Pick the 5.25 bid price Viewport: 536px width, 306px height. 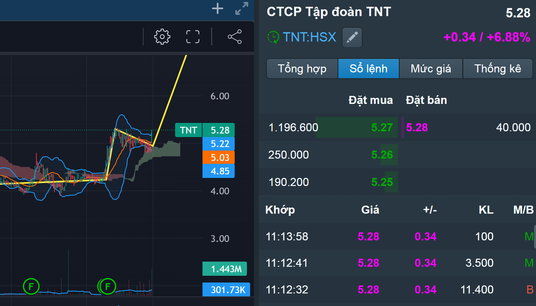[382, 182]
